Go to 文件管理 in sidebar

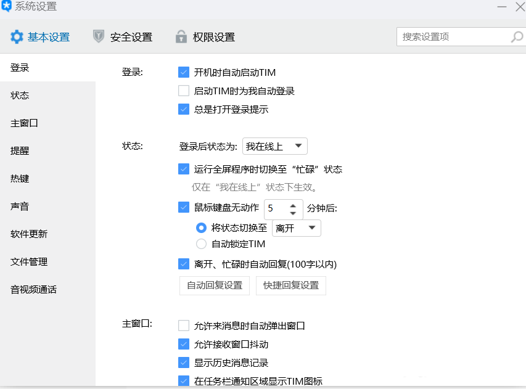[x=29, y=262]
